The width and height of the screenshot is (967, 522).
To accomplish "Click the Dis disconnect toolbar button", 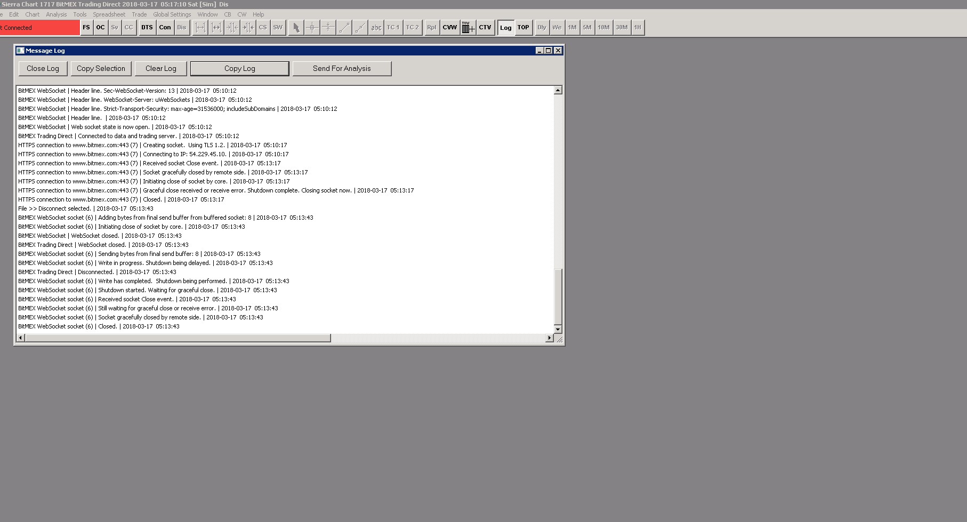I will [x=182, y=28].
